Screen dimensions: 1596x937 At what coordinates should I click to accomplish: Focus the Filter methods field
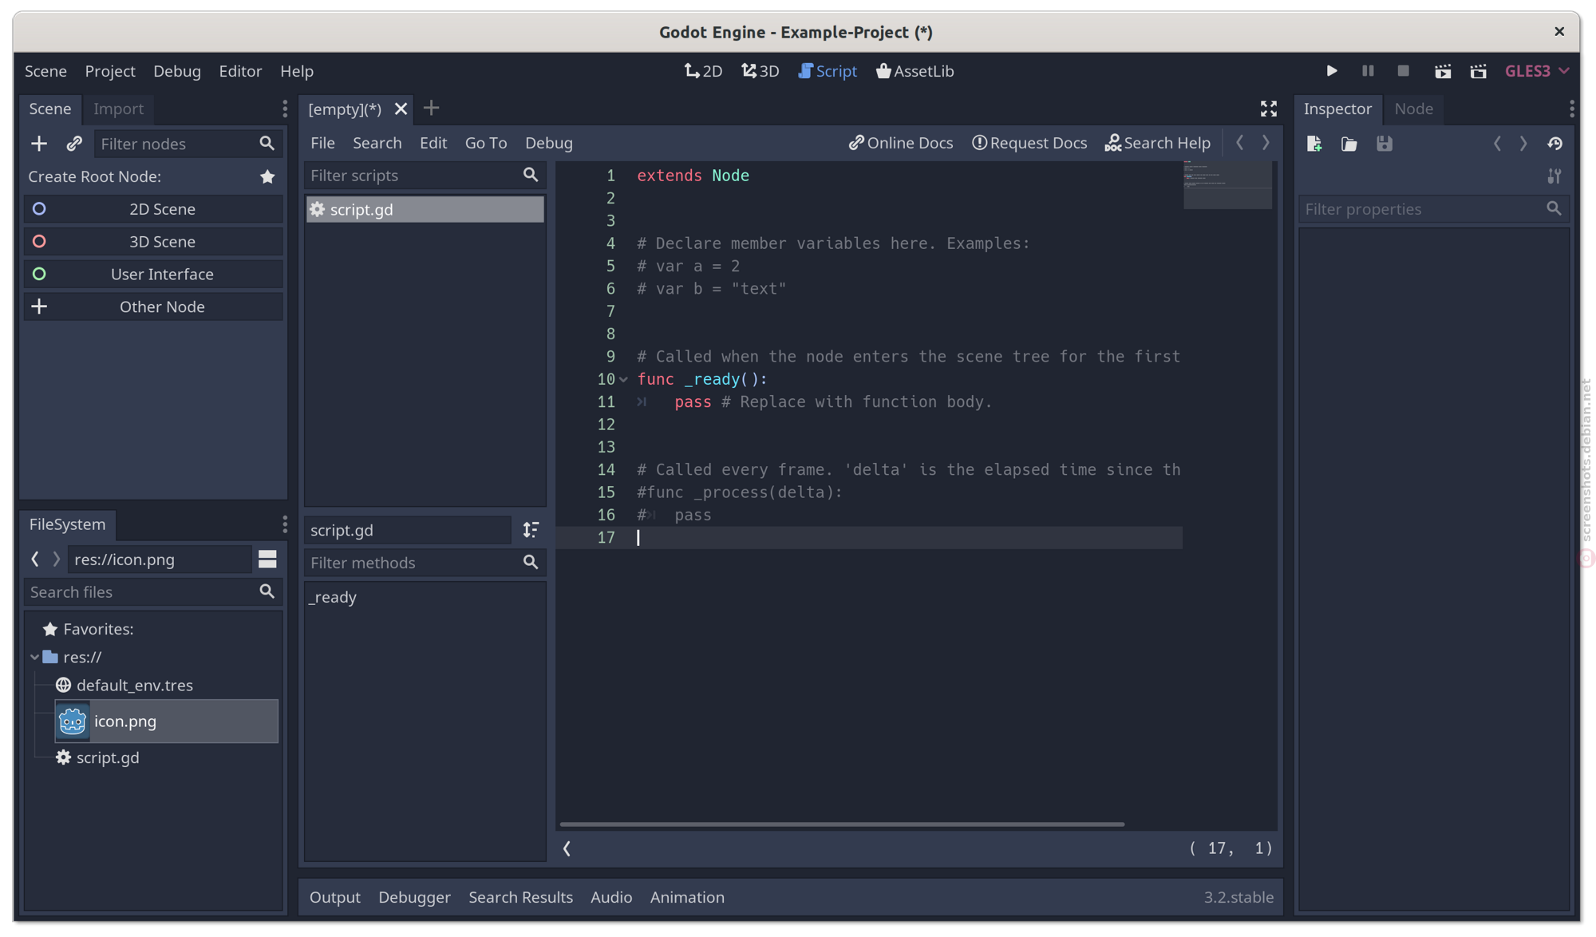pos(425,563)
